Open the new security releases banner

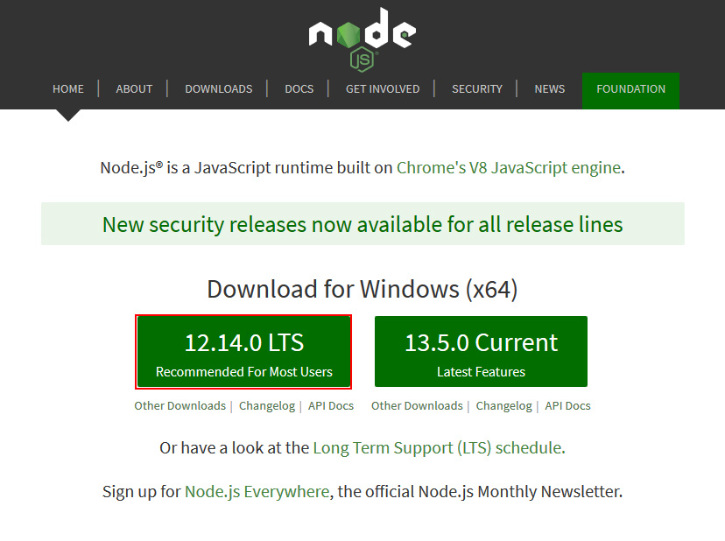pos(362,224)
